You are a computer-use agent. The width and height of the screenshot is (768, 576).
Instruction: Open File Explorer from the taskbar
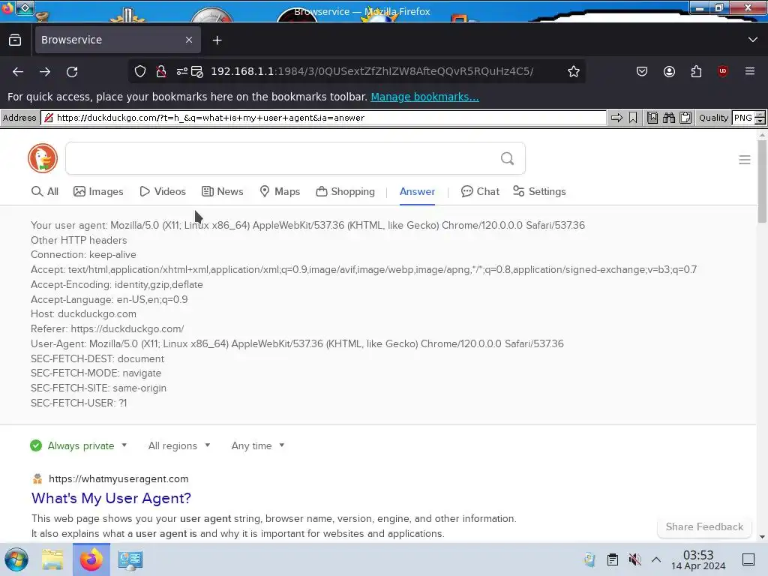pyautogui.click(x=52, y=559)
